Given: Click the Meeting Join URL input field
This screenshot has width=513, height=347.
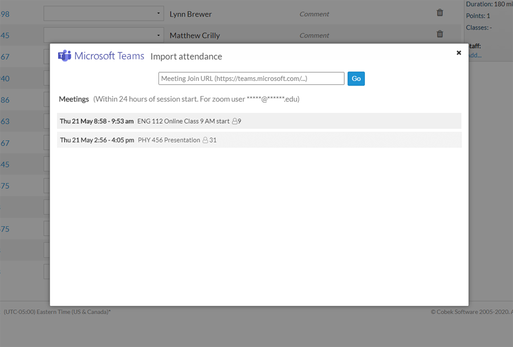Looking at the screenshot, I should 251,78.
